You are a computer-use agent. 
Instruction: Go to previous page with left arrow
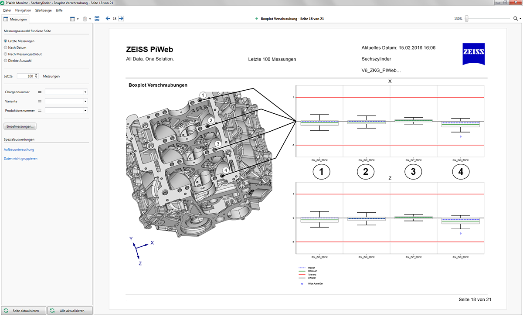(x=108, y=19)
